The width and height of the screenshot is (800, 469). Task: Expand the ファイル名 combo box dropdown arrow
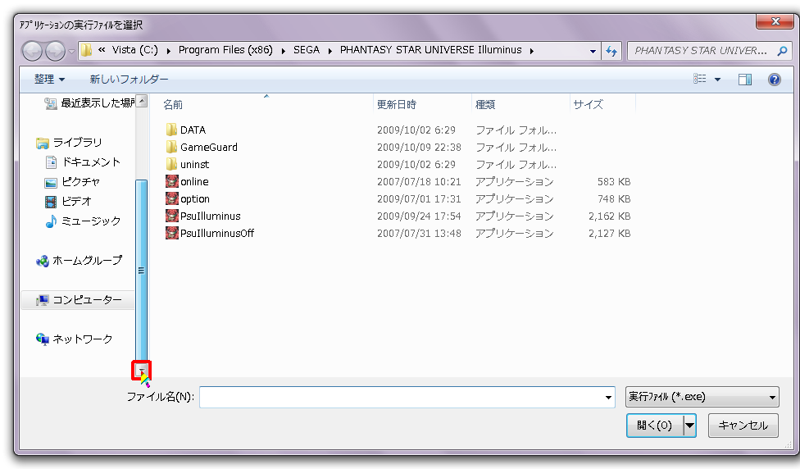coord(608,397)
